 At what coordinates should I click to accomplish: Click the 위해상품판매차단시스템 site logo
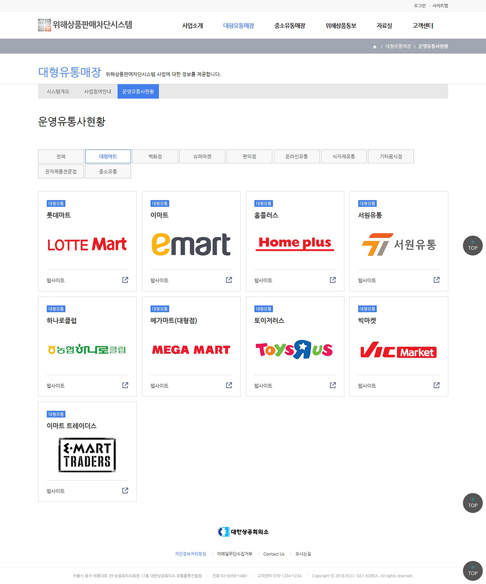(85, 25)
